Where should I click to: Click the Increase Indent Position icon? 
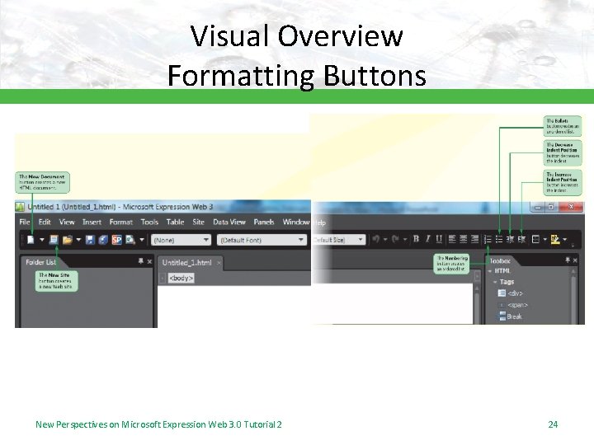pyautogui.click(x=521, y=239)
